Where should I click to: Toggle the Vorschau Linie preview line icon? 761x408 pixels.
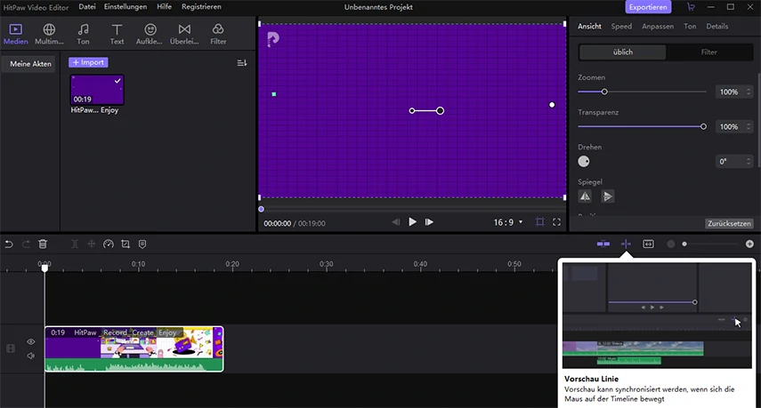(x=626, y=244)
